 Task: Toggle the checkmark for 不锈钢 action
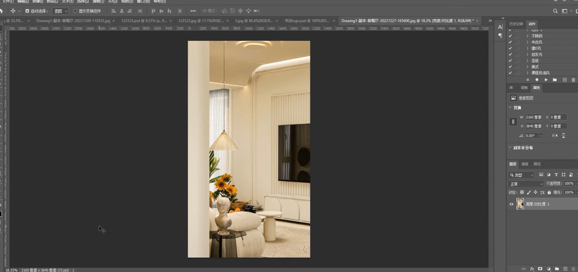510,36
